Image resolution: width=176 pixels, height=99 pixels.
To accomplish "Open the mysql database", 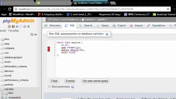I will click(8, 76).
